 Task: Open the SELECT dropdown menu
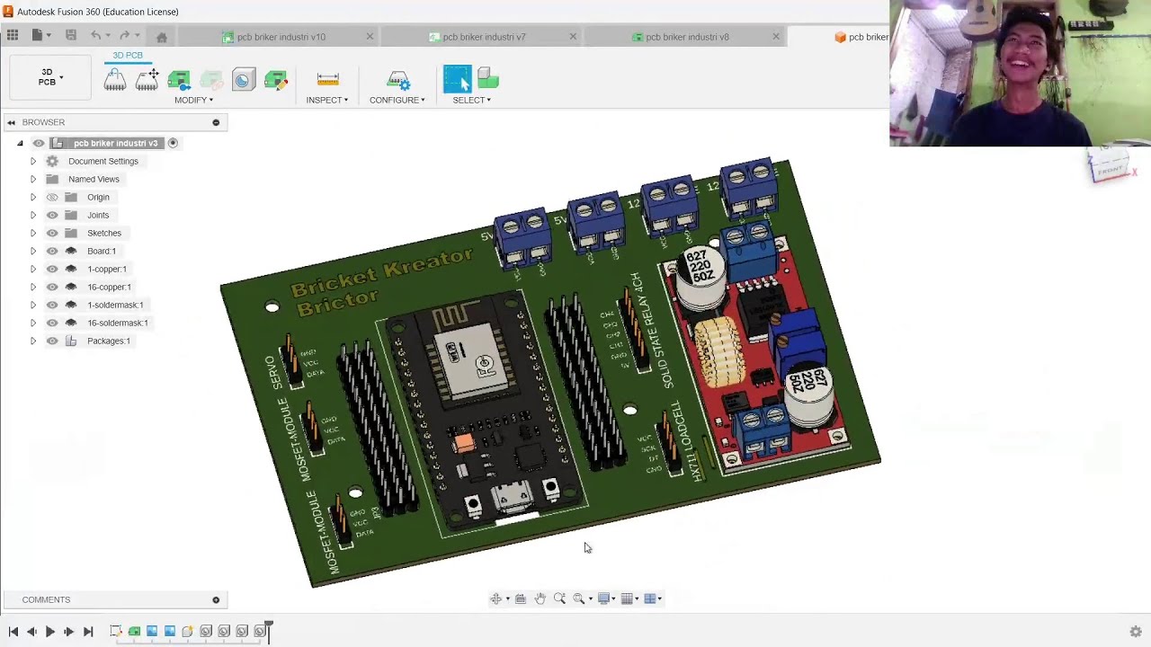pyautogui.click(x=472, y=100)
